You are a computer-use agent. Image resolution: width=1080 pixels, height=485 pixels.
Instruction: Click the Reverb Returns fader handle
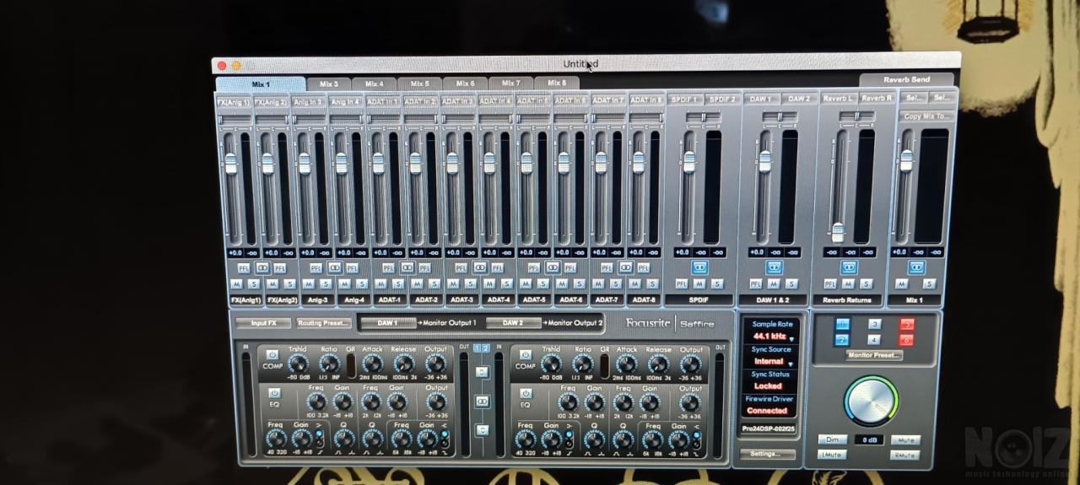tap(837, 231)
